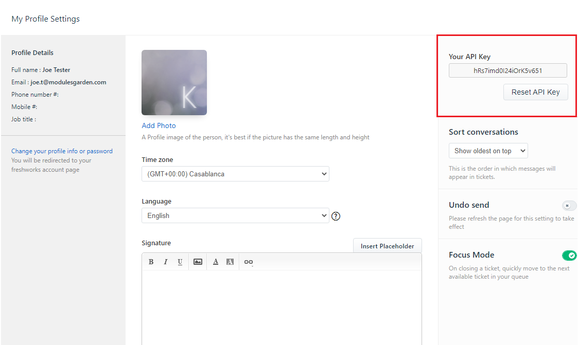Click the Full name Joe Tester text

(x=41, y=69)
